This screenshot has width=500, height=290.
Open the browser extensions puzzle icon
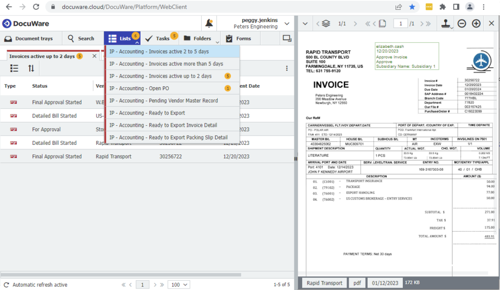click(442, 7)
